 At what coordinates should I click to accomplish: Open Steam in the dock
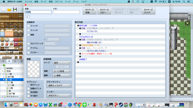tap(121, 105)
